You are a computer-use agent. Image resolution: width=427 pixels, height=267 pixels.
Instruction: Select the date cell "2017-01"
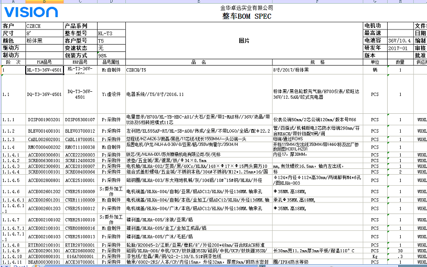400,48
